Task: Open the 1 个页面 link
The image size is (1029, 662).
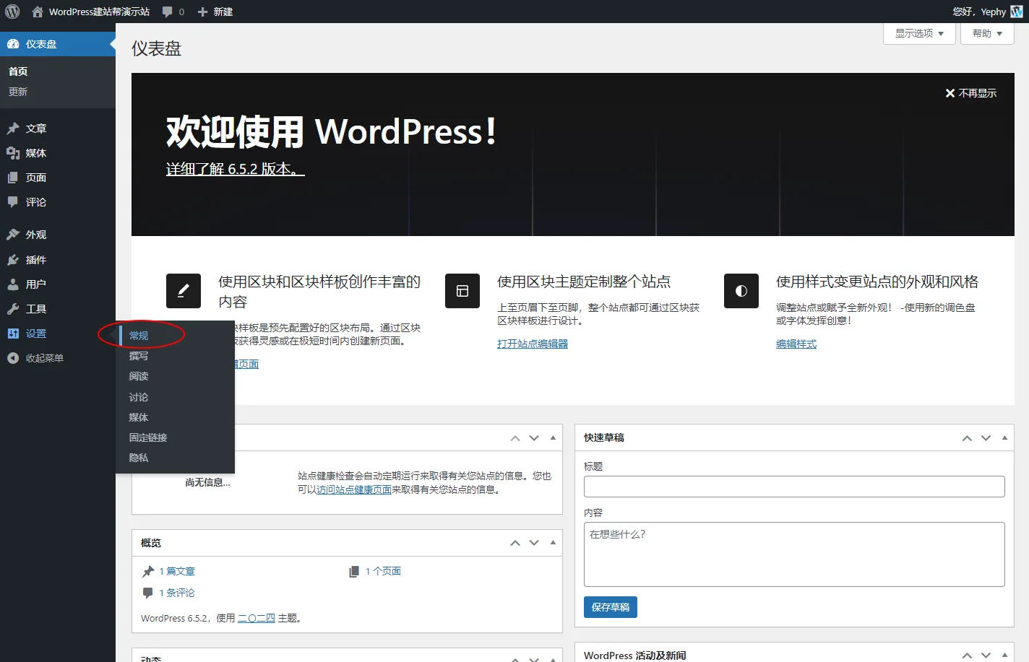Action: pos(383,571)
